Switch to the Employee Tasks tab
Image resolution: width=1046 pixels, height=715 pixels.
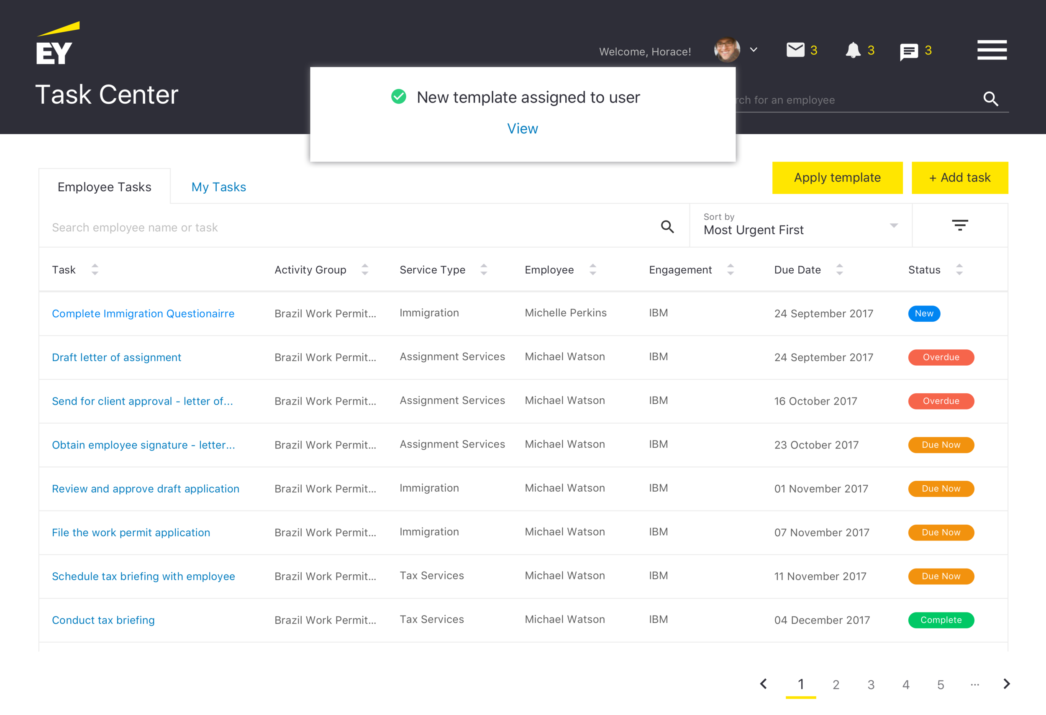pyautogui.click(x=105, y=187)
